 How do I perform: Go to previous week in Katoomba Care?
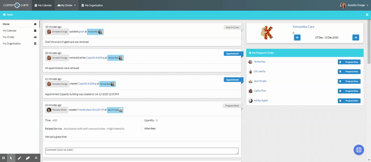point(297,38)
